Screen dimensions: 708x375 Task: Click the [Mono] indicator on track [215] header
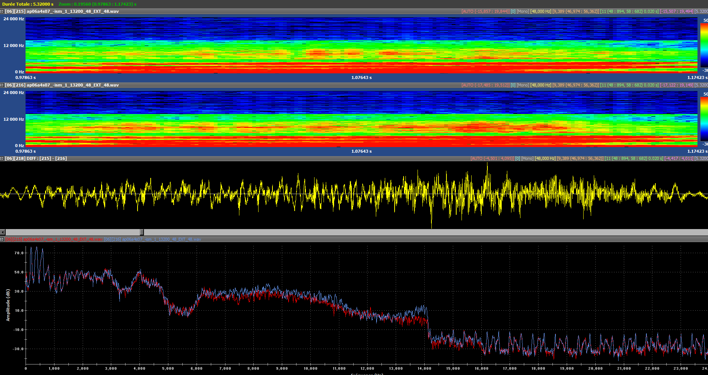[523, 11]
